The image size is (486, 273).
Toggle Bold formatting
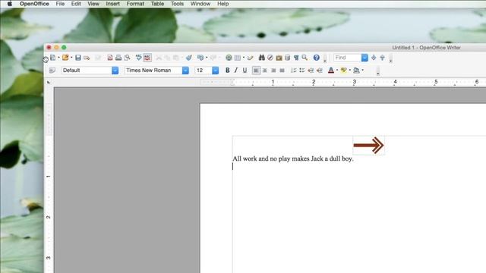[228, 71]
